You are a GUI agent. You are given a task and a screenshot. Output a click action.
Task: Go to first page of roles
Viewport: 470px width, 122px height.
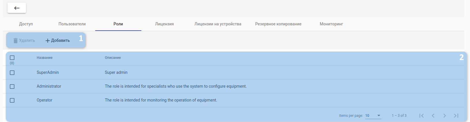[x=422, y=116]
